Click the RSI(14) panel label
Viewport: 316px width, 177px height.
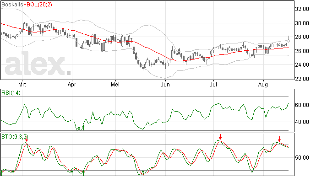click(11, 93)
